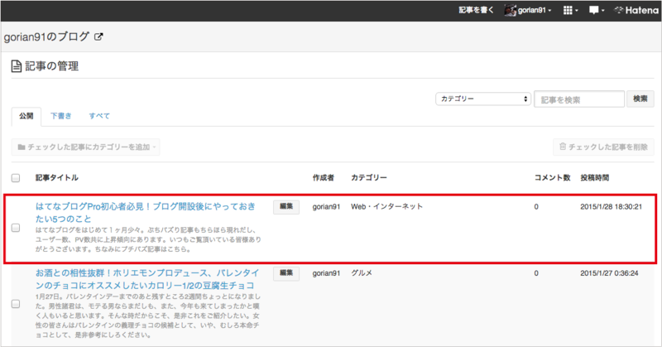Open the gorian91 account dropdown
This screenshot has width=662, height=347.
534,10
